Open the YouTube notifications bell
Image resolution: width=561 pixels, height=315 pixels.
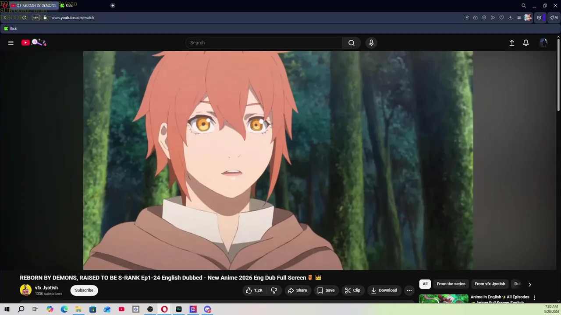click(526, 43)
